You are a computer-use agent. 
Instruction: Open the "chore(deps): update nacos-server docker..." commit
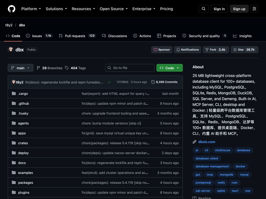tap(116, 153)
